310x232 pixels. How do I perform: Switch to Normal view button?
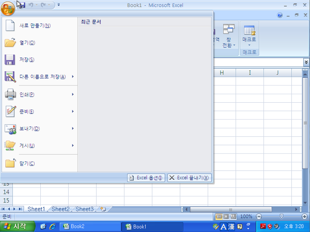click(219, 217)
